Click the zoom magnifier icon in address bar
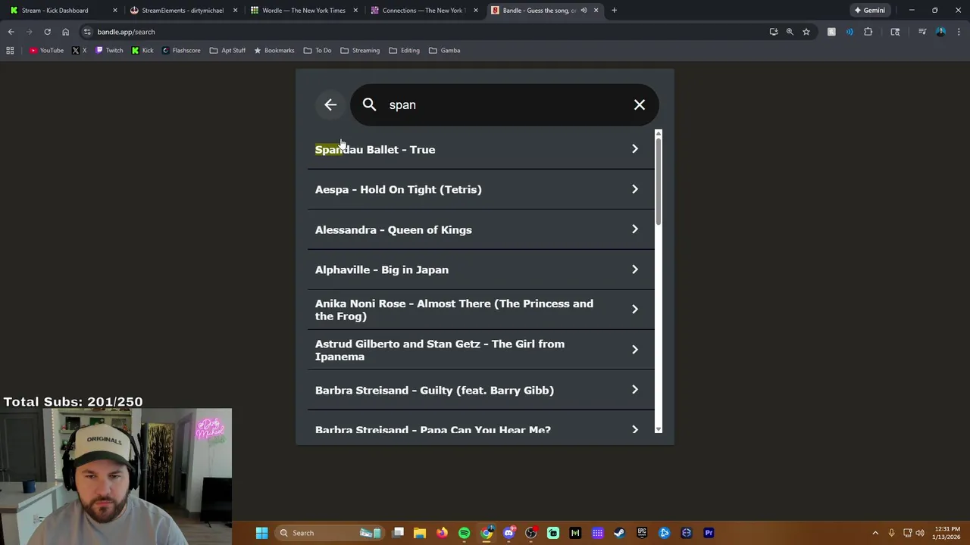 (x=790, y=32)
